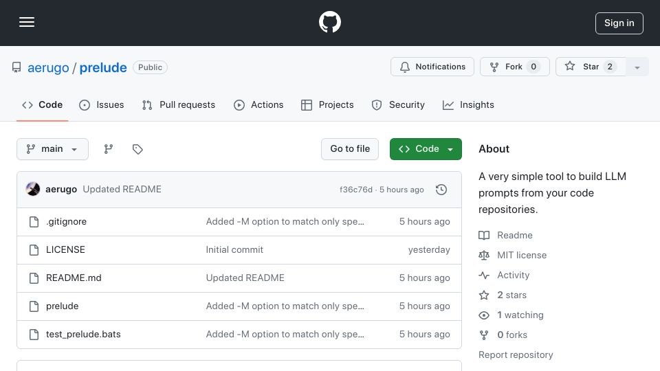
Task: View the 2 stars link
Action: coord(503,295)
